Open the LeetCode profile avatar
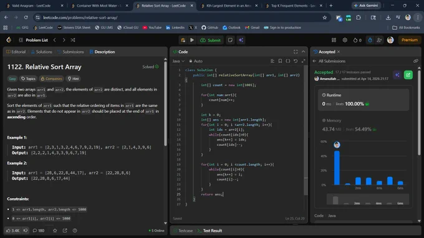424x238 pixels. point(390,40)
